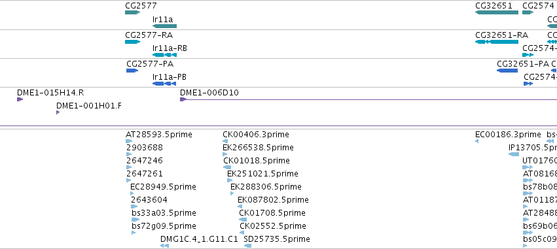Click the CG2574 gene arrow
This screenshot has width=557, height=249.
click(528, 12)
